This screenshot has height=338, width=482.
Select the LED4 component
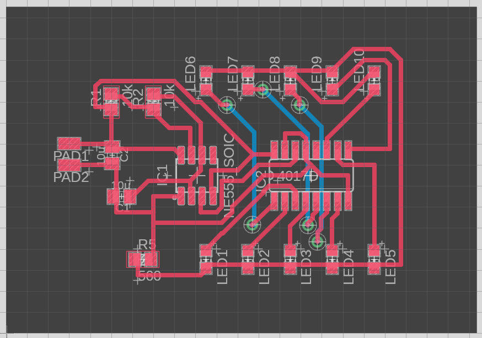[332, 260]
